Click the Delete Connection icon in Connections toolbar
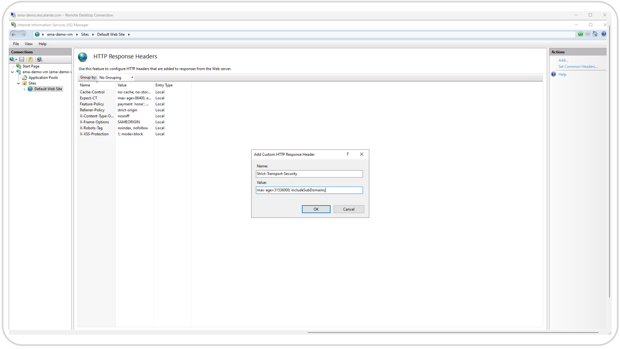Screen dimensions: 620x349 [40, 59]
